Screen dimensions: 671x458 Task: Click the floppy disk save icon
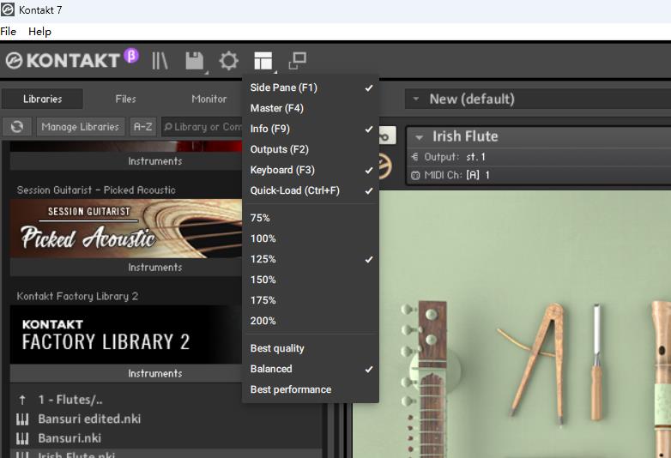195,61
